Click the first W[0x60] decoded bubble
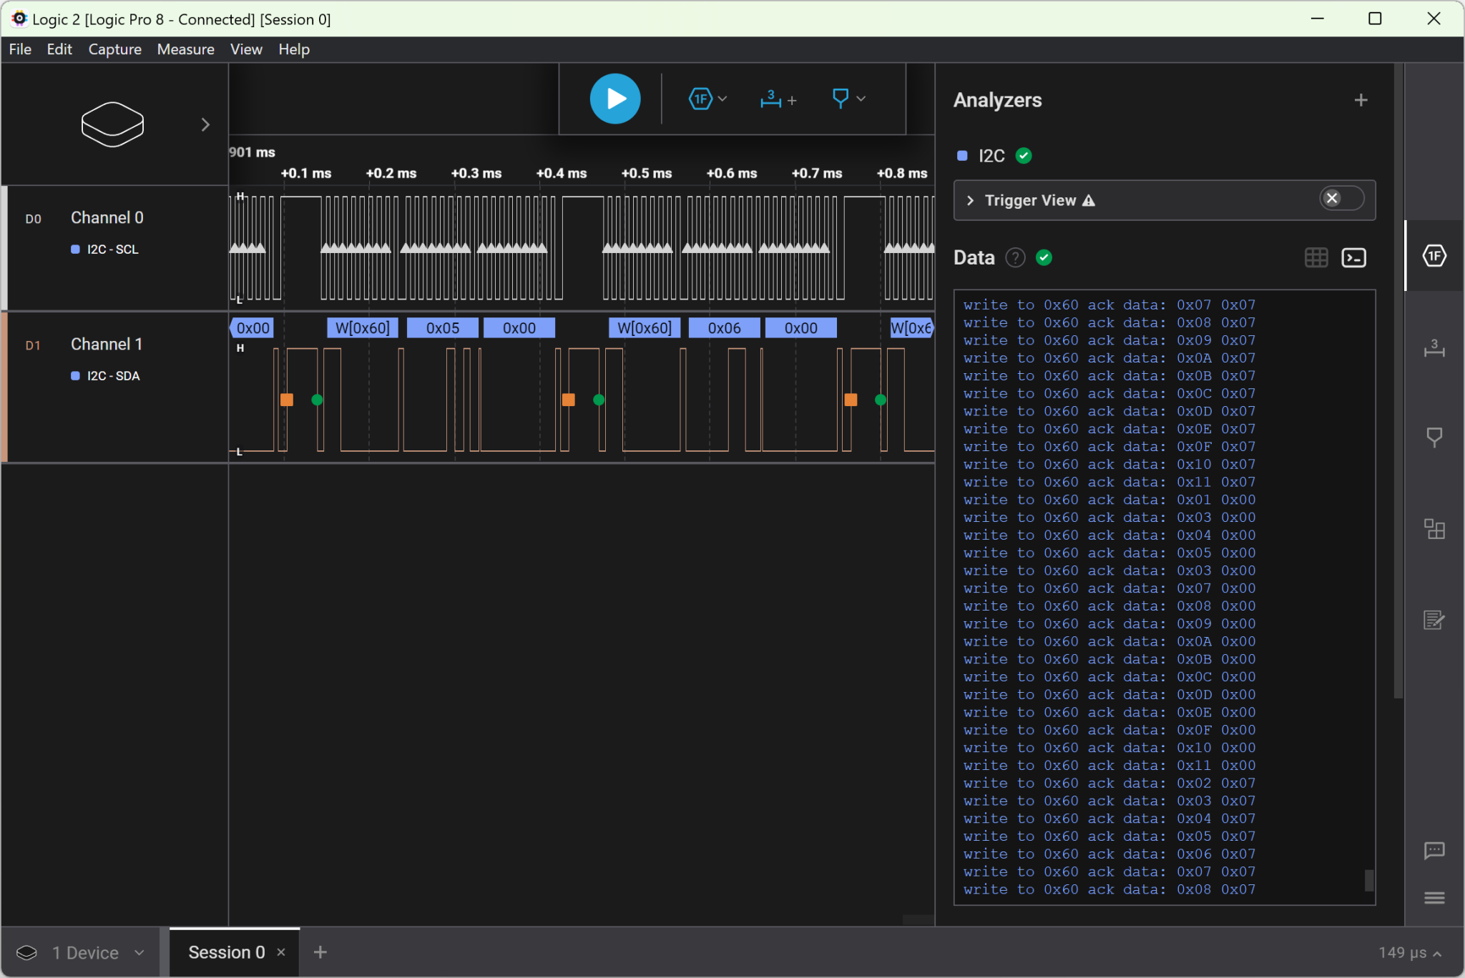 363,328
